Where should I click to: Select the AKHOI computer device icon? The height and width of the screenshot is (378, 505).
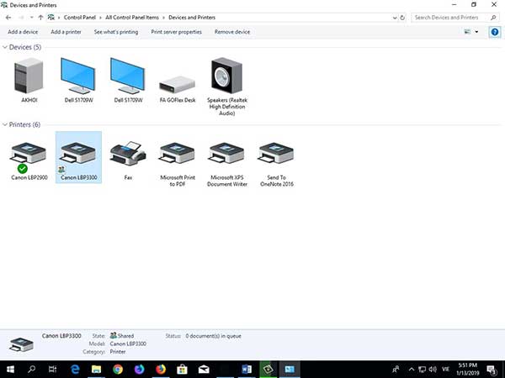[29, 80]
